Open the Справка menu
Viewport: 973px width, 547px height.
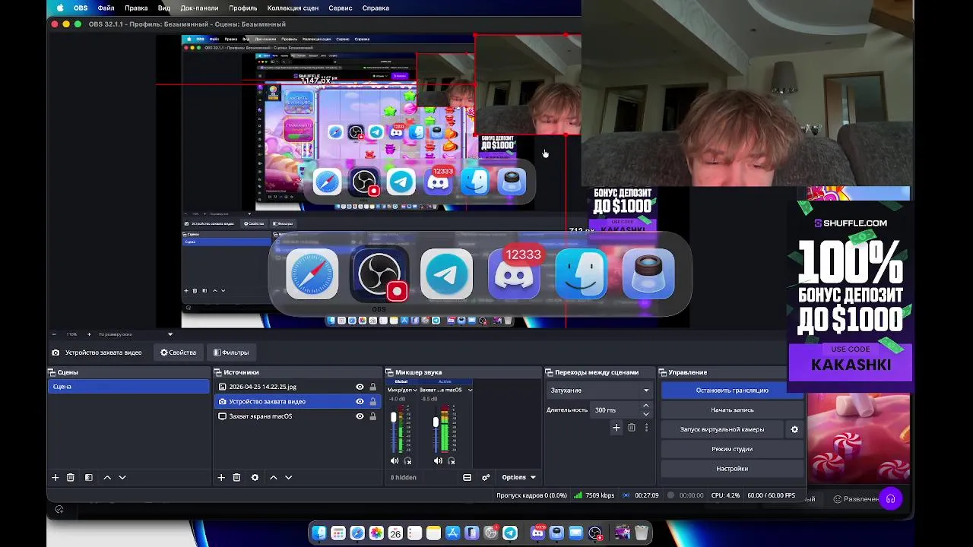(376, 8)
